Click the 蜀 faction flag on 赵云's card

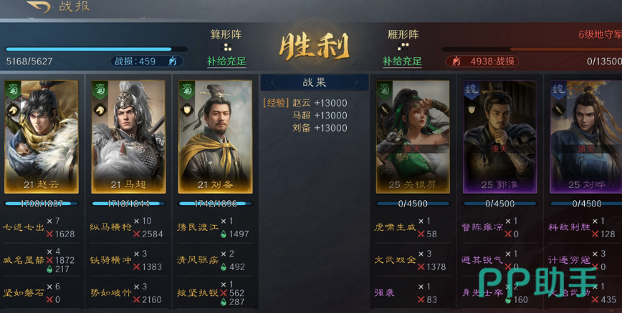[12, 90]
